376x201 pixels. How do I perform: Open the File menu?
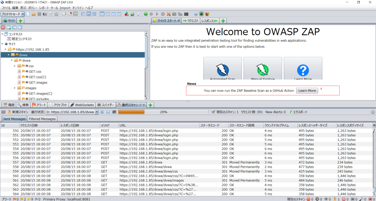point(6,8)
